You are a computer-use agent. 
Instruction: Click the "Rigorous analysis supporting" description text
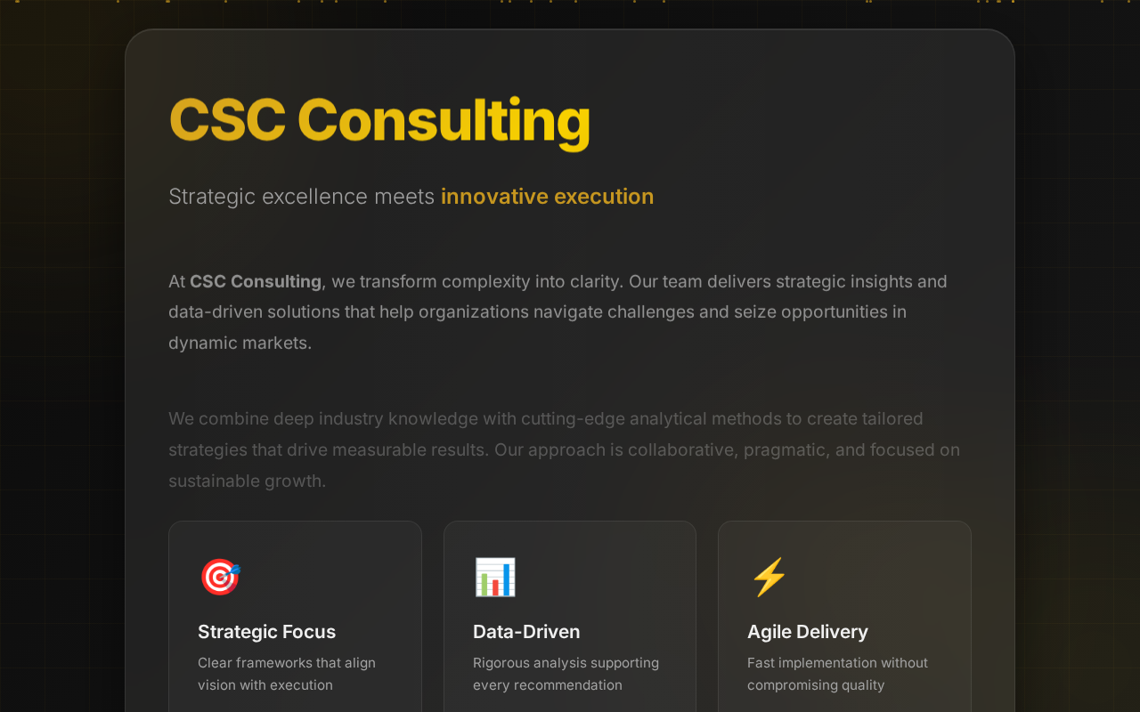click(x=566, y=663)
